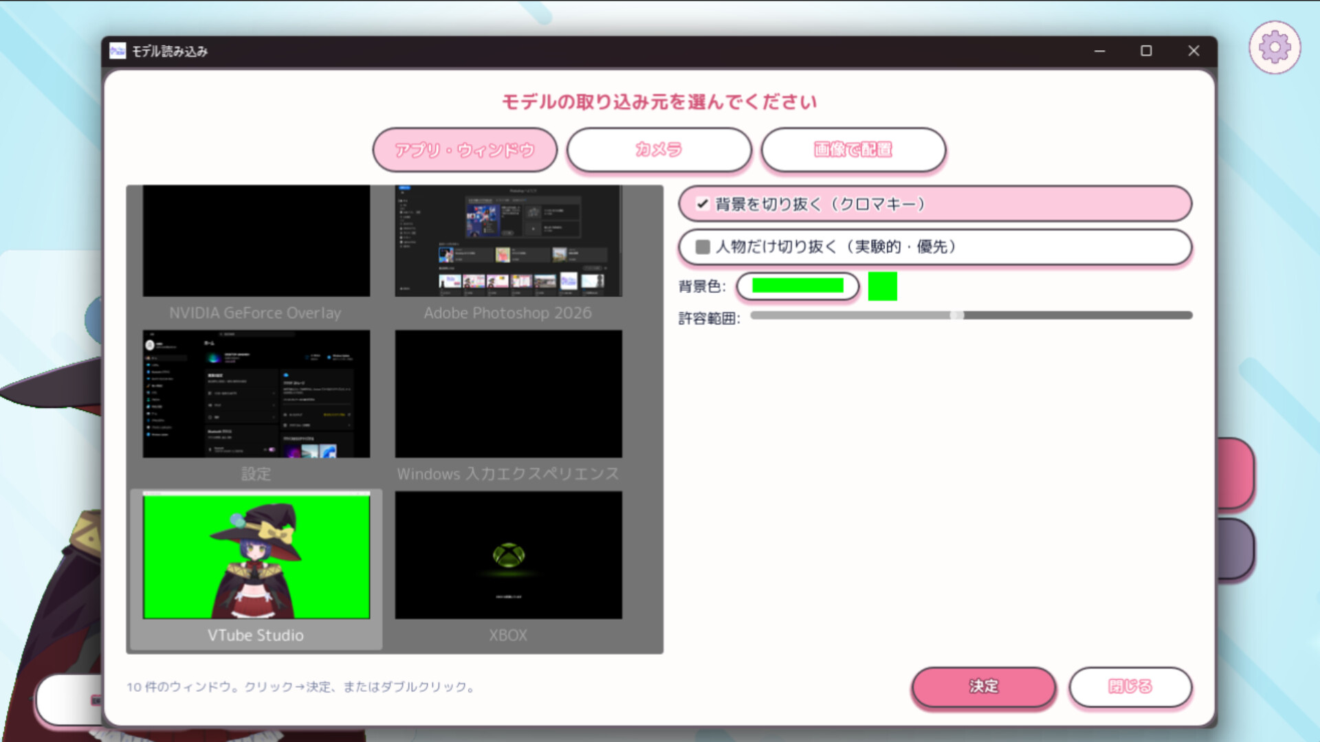Click the app icon in the title bar
Screen dimensions: 1320x742
pos(118,51)
